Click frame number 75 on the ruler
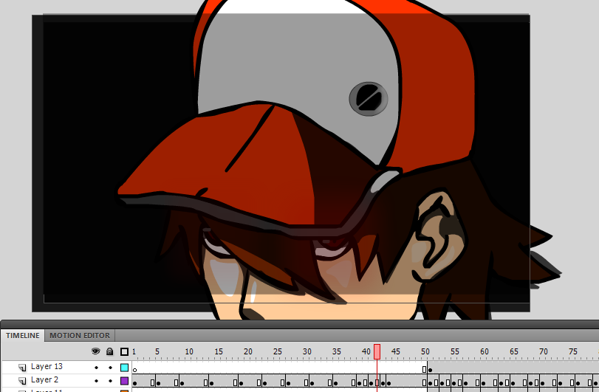 click(572, 351)
